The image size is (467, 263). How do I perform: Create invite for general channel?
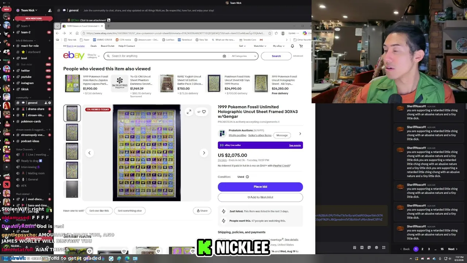click(46, 103)
